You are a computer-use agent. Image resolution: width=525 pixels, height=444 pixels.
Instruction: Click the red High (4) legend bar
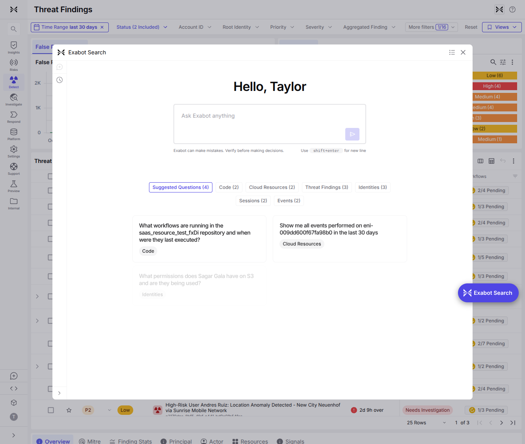pos(494,86)
